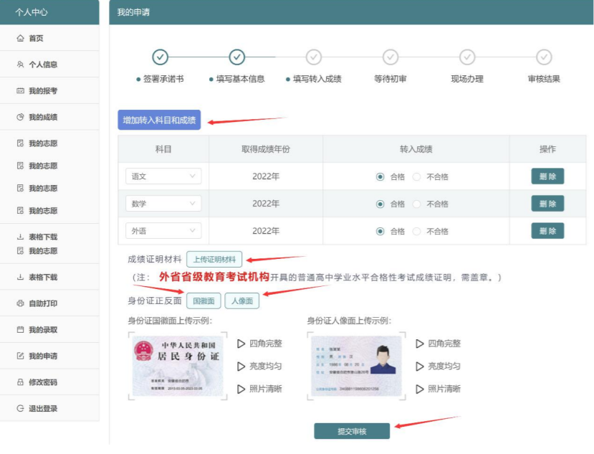594x454 pixels.
Task: Click the calendar icon beside 我的录取
Action: 20,330
